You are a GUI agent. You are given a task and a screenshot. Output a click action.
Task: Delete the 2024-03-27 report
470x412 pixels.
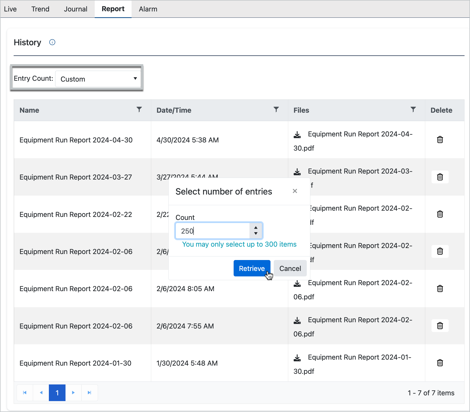click(440, 177)
